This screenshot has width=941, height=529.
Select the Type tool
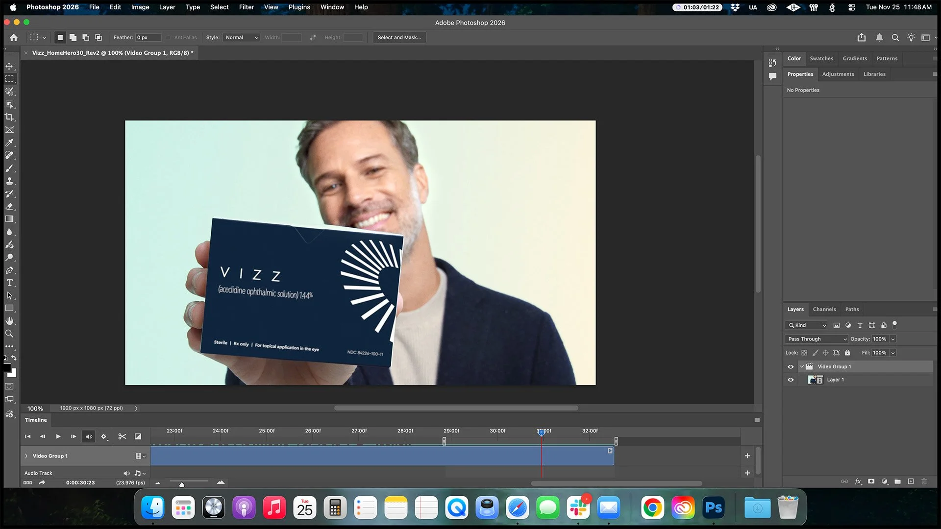point(10,283)
